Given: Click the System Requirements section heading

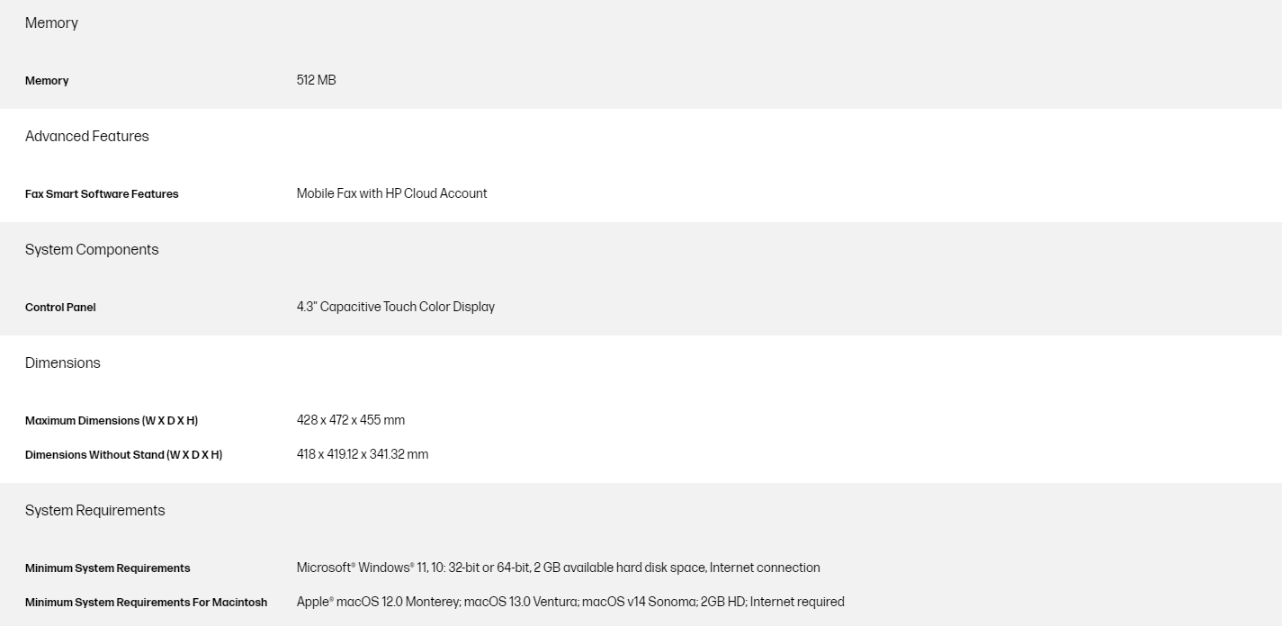Looking at the screenshot, I should point(95,511).
